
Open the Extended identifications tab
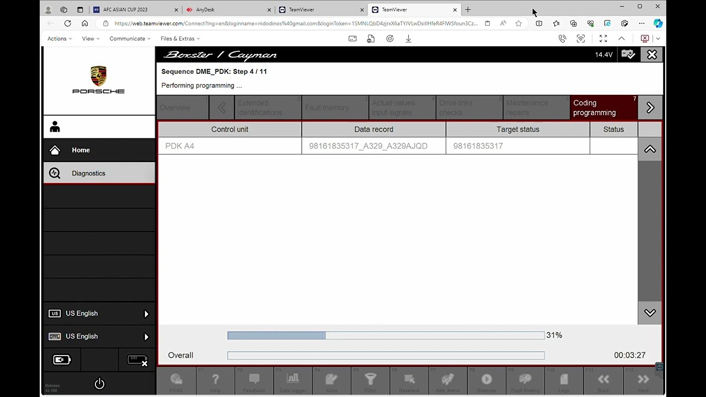268,108
